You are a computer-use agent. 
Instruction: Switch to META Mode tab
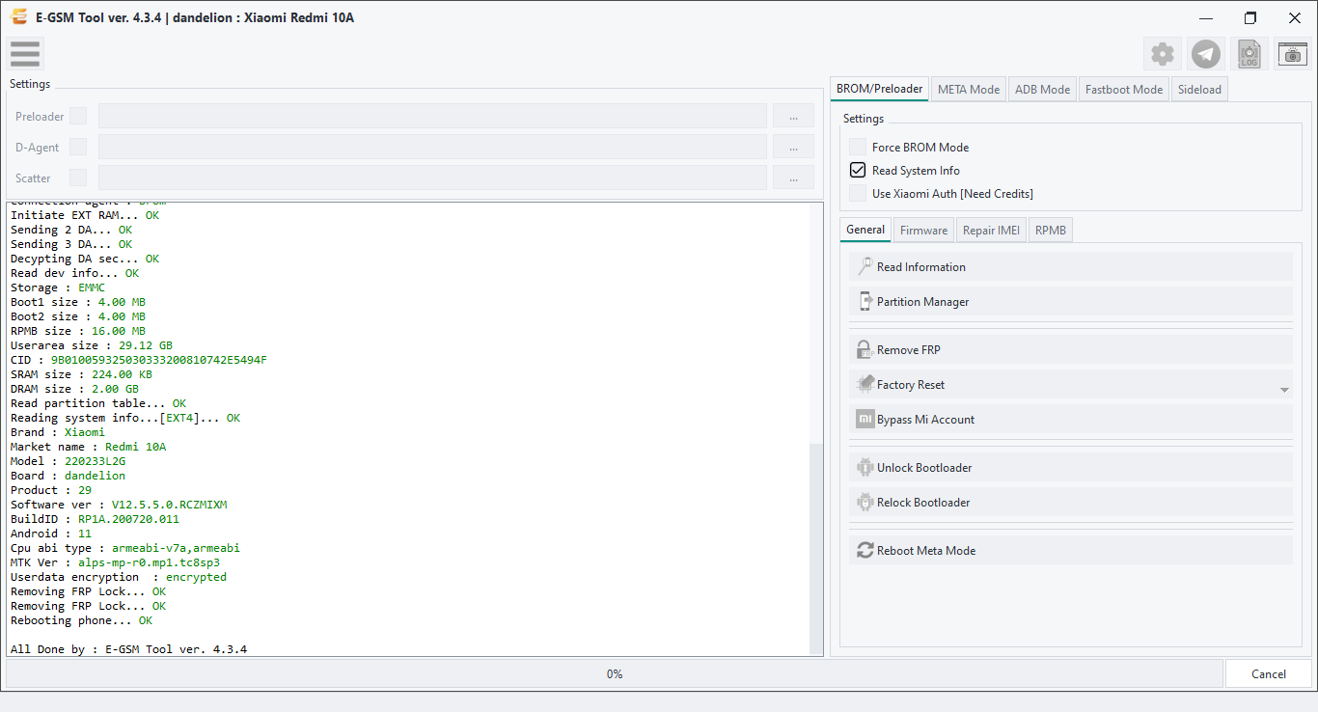[x=969, y=90]
